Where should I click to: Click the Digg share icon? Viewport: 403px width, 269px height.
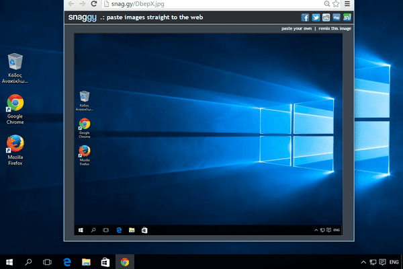(x=336, y=17)
